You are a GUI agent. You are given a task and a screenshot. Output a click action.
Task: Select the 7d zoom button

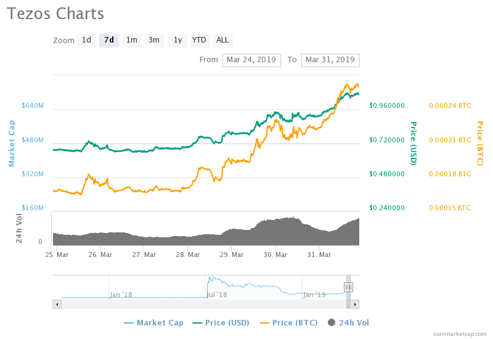click(x=109, y=40)
